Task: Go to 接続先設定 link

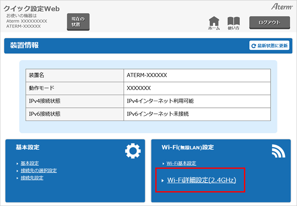Action: (x=32, y=178)
